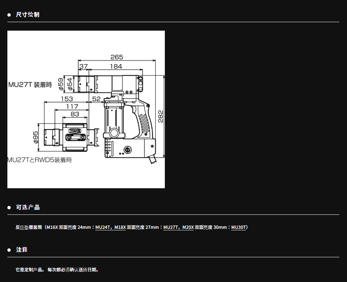This screenshot has width=347, height=282.
Task: Click the ø95 diameter label
Action: (36, 137)
